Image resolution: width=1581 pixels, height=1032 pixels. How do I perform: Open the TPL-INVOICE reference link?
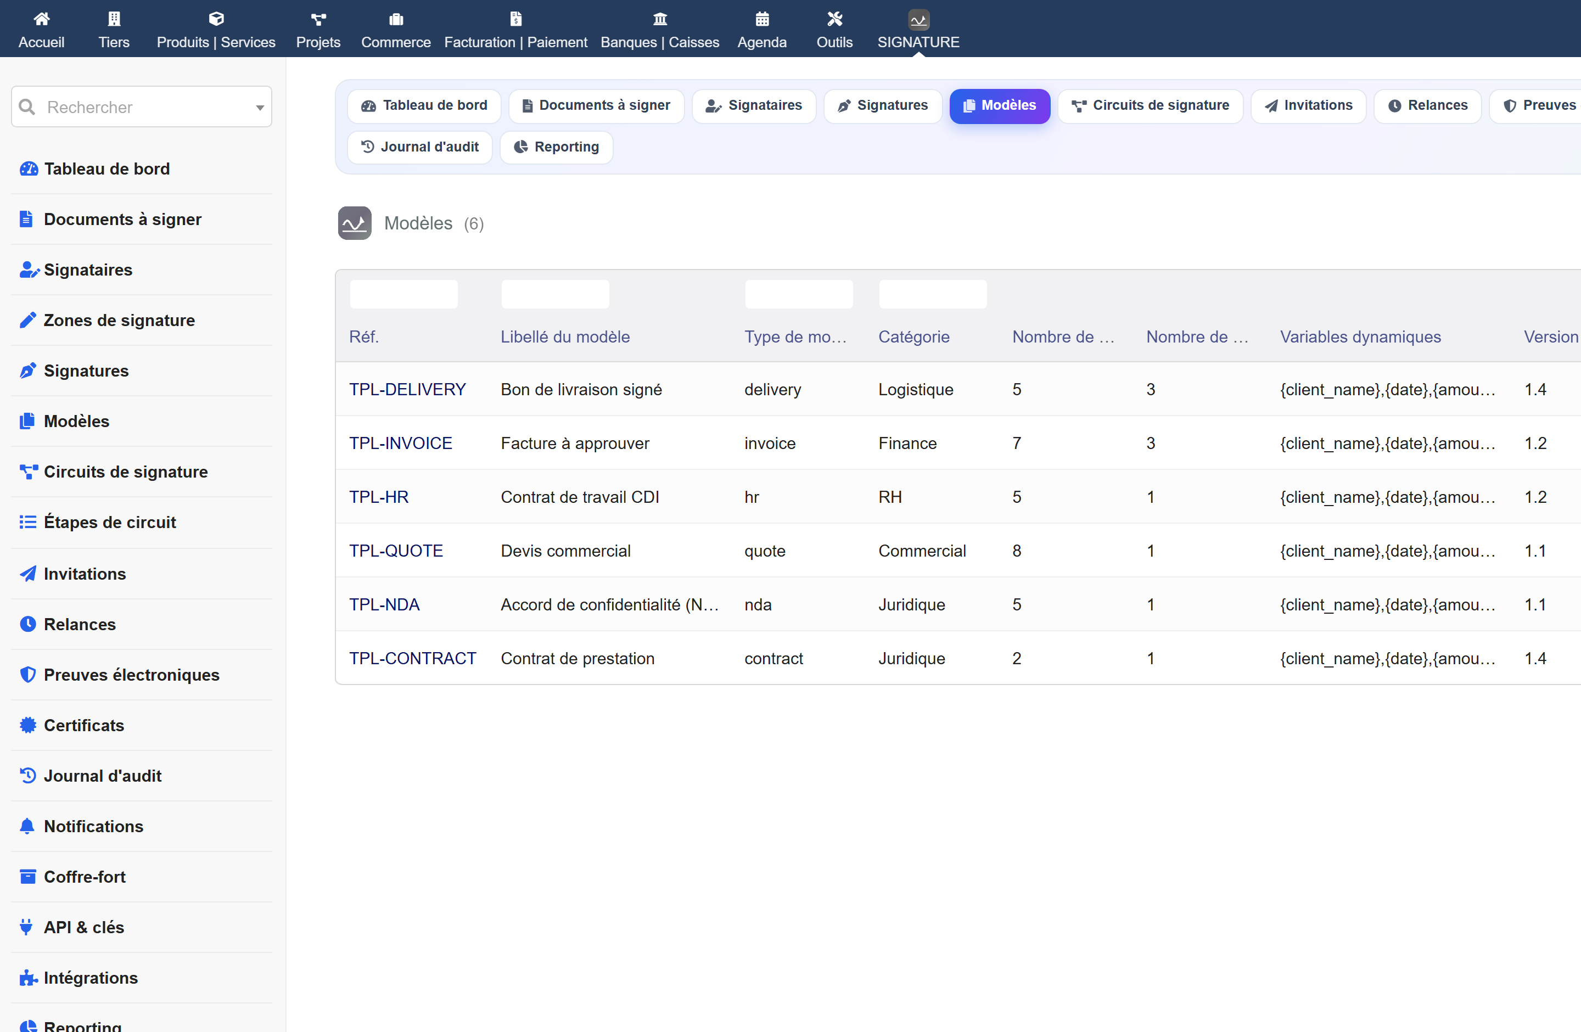pos(401,443)
